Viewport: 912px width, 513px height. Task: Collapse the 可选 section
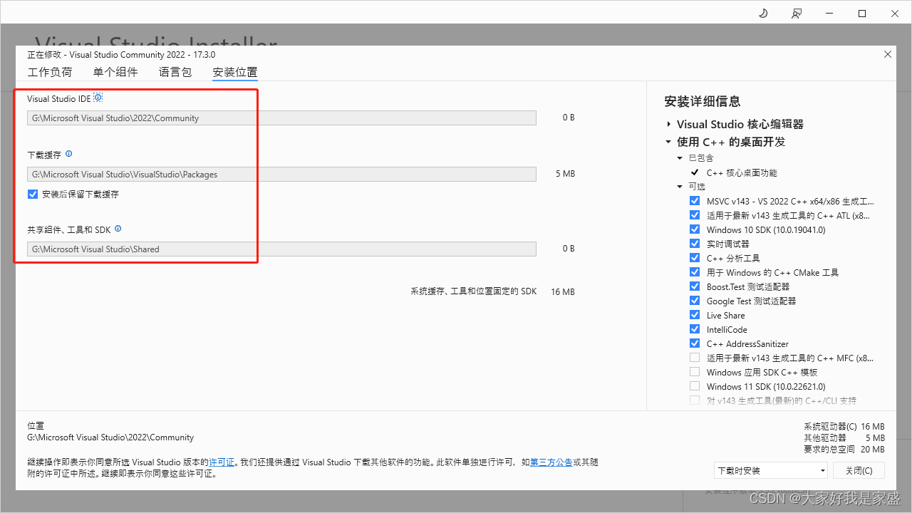click(680, 187)
